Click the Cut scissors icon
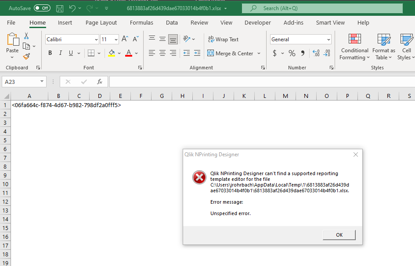415x266 pixels. pos(26,36)
